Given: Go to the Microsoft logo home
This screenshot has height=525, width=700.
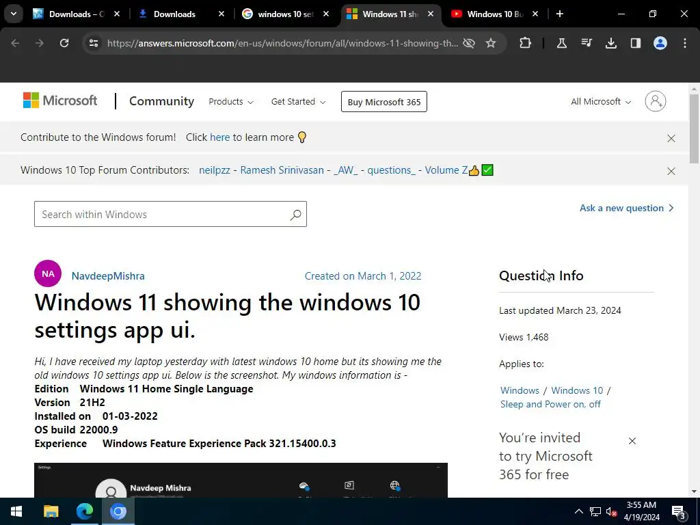Looking at the screenshot, I should (60, 100).
